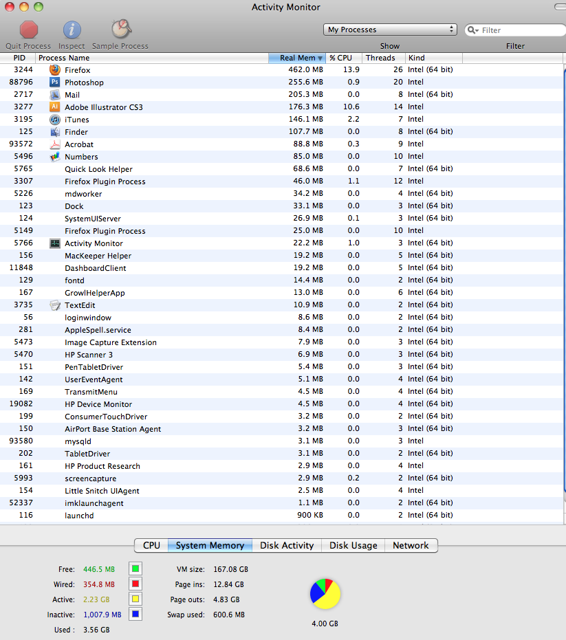
Task: Select the HP Scanner 3 row
Action: pos(282,355)
